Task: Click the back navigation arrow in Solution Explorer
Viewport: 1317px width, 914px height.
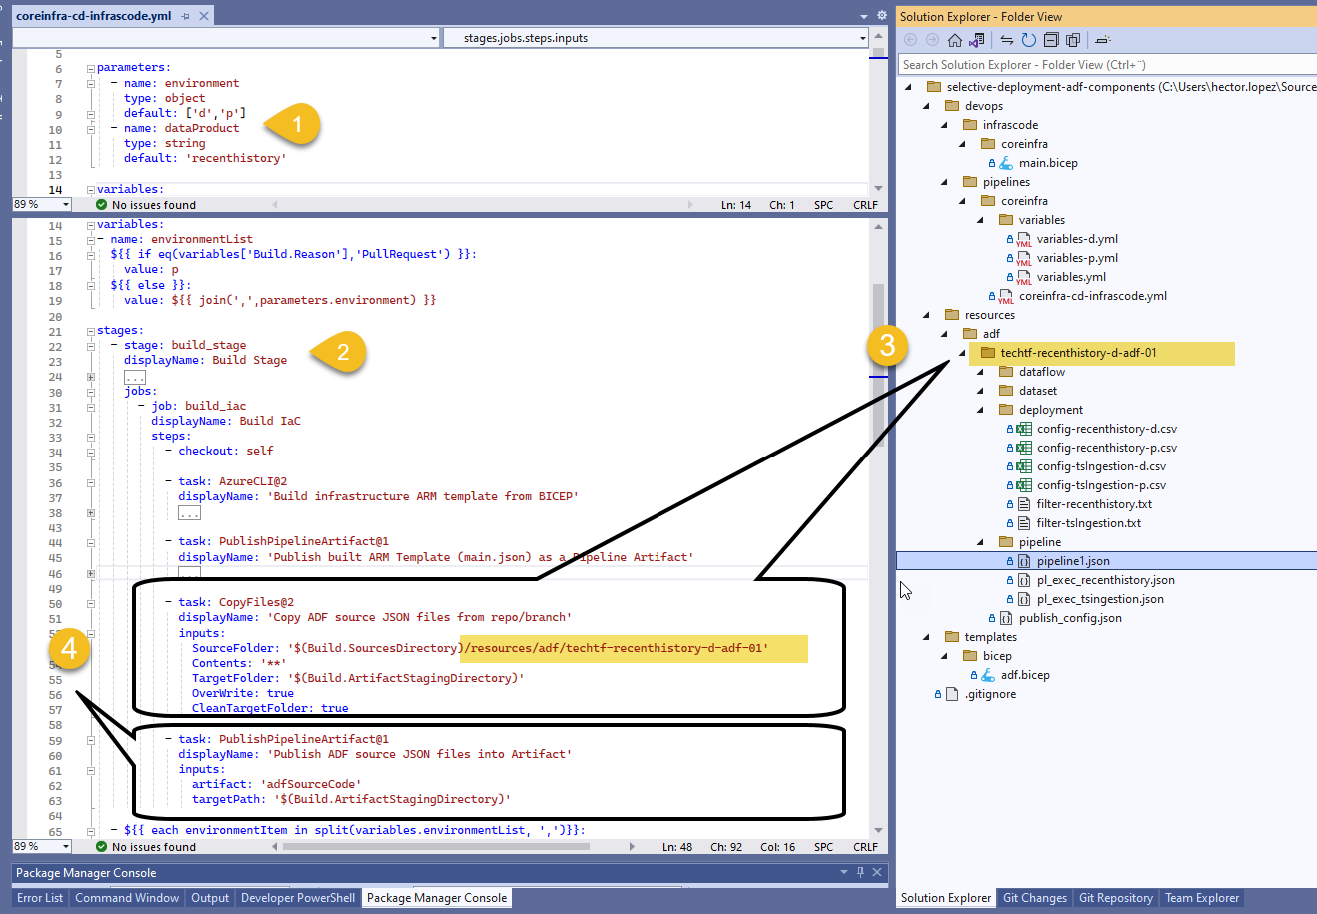Action: tap(910, 40)
